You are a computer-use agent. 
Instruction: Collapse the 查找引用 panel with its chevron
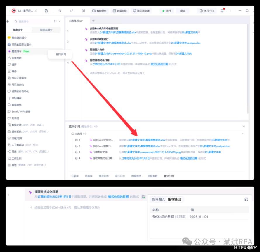point(244,126)
